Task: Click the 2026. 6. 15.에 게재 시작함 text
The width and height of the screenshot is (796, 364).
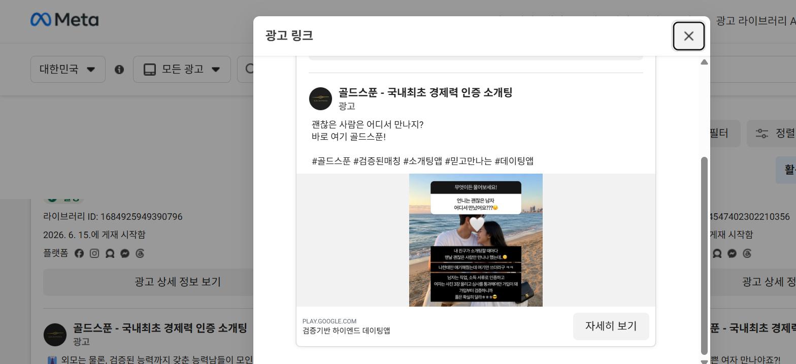Action: (x=94, y=235)
